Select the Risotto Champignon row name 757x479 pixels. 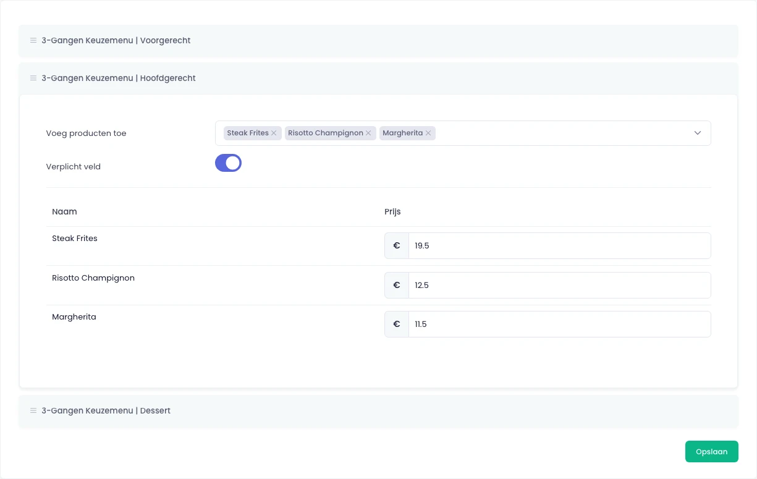click(93, 278)
